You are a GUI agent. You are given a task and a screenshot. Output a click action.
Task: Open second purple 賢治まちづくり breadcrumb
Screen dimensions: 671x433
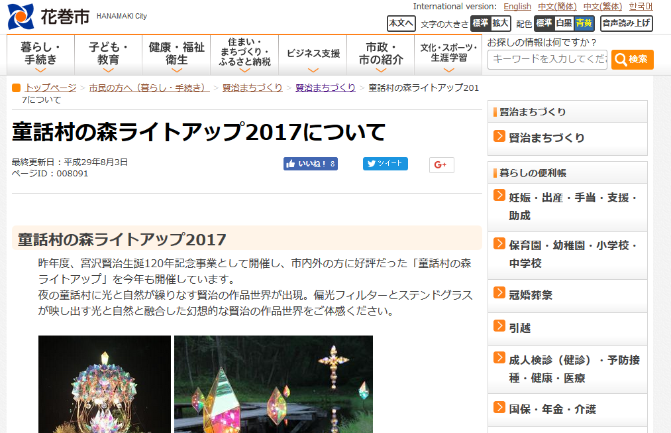coord(325,88)
